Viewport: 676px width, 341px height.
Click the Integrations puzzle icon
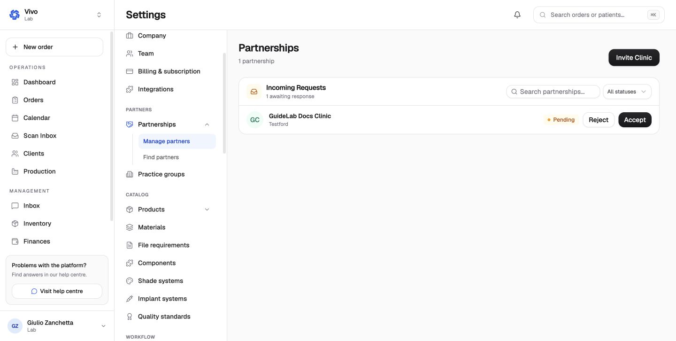pyautogui.click(x=130, y=89)
